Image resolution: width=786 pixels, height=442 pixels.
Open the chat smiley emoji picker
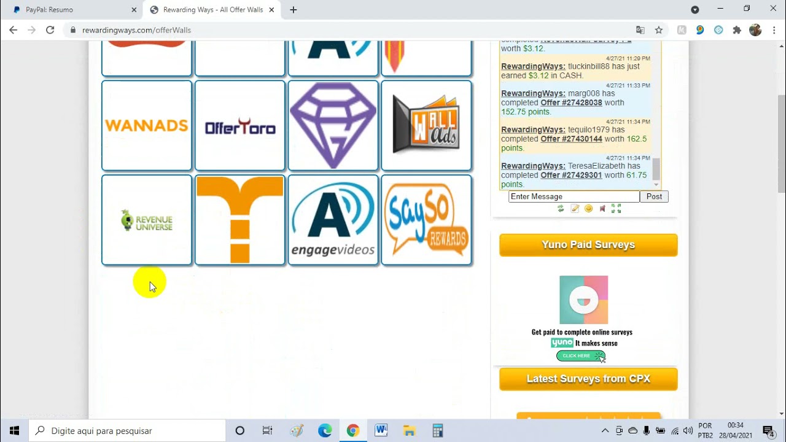pyautogui.click(x=588, y=209)
